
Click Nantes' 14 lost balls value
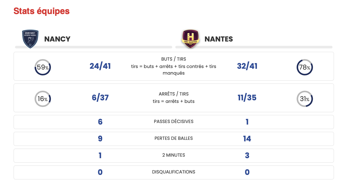pos(247,139)
